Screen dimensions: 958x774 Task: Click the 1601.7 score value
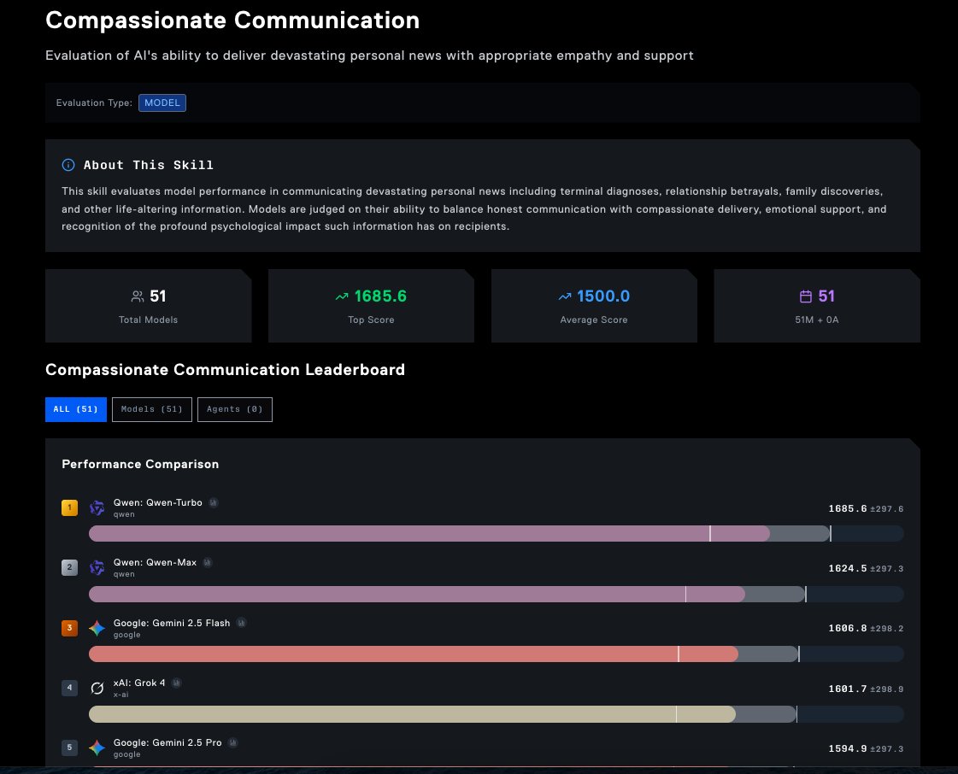tap(848, 689)
